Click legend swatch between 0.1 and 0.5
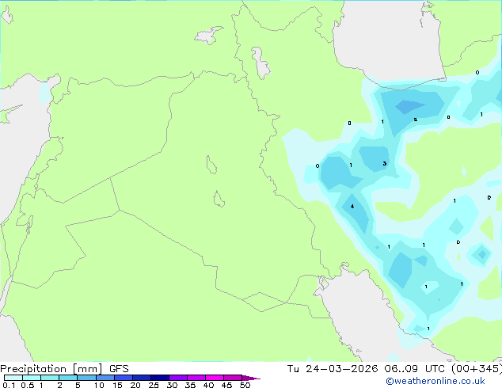This screenshot has width=502, height=388. point(13,378)
